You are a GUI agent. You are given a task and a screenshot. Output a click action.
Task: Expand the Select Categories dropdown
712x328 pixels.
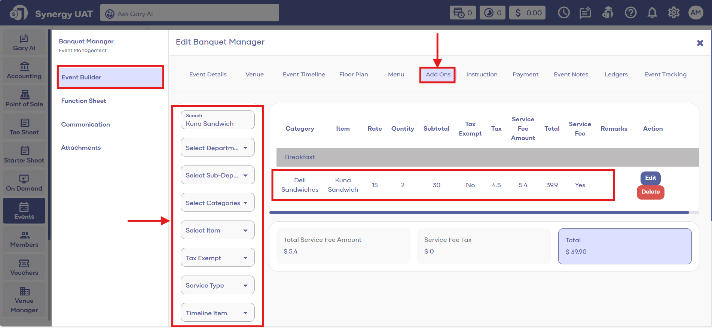[x=217, y=203]
